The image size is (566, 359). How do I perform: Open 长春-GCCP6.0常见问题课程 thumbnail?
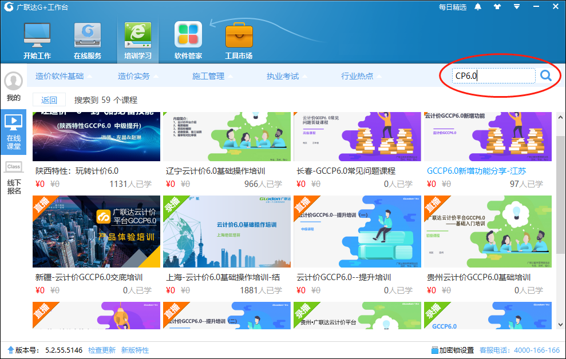coord(357,137)
